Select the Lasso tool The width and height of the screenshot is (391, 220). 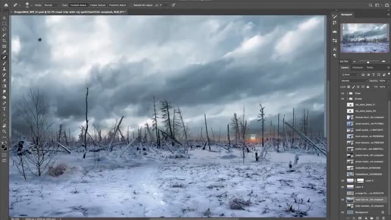(x=4, y=29)
